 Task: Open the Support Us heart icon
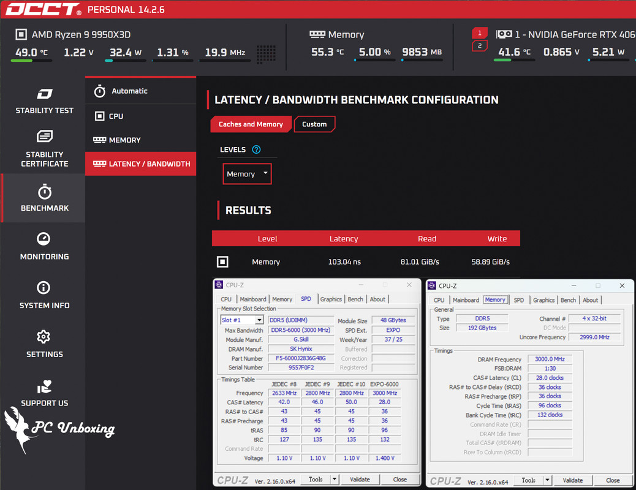(x=44, y=386)
